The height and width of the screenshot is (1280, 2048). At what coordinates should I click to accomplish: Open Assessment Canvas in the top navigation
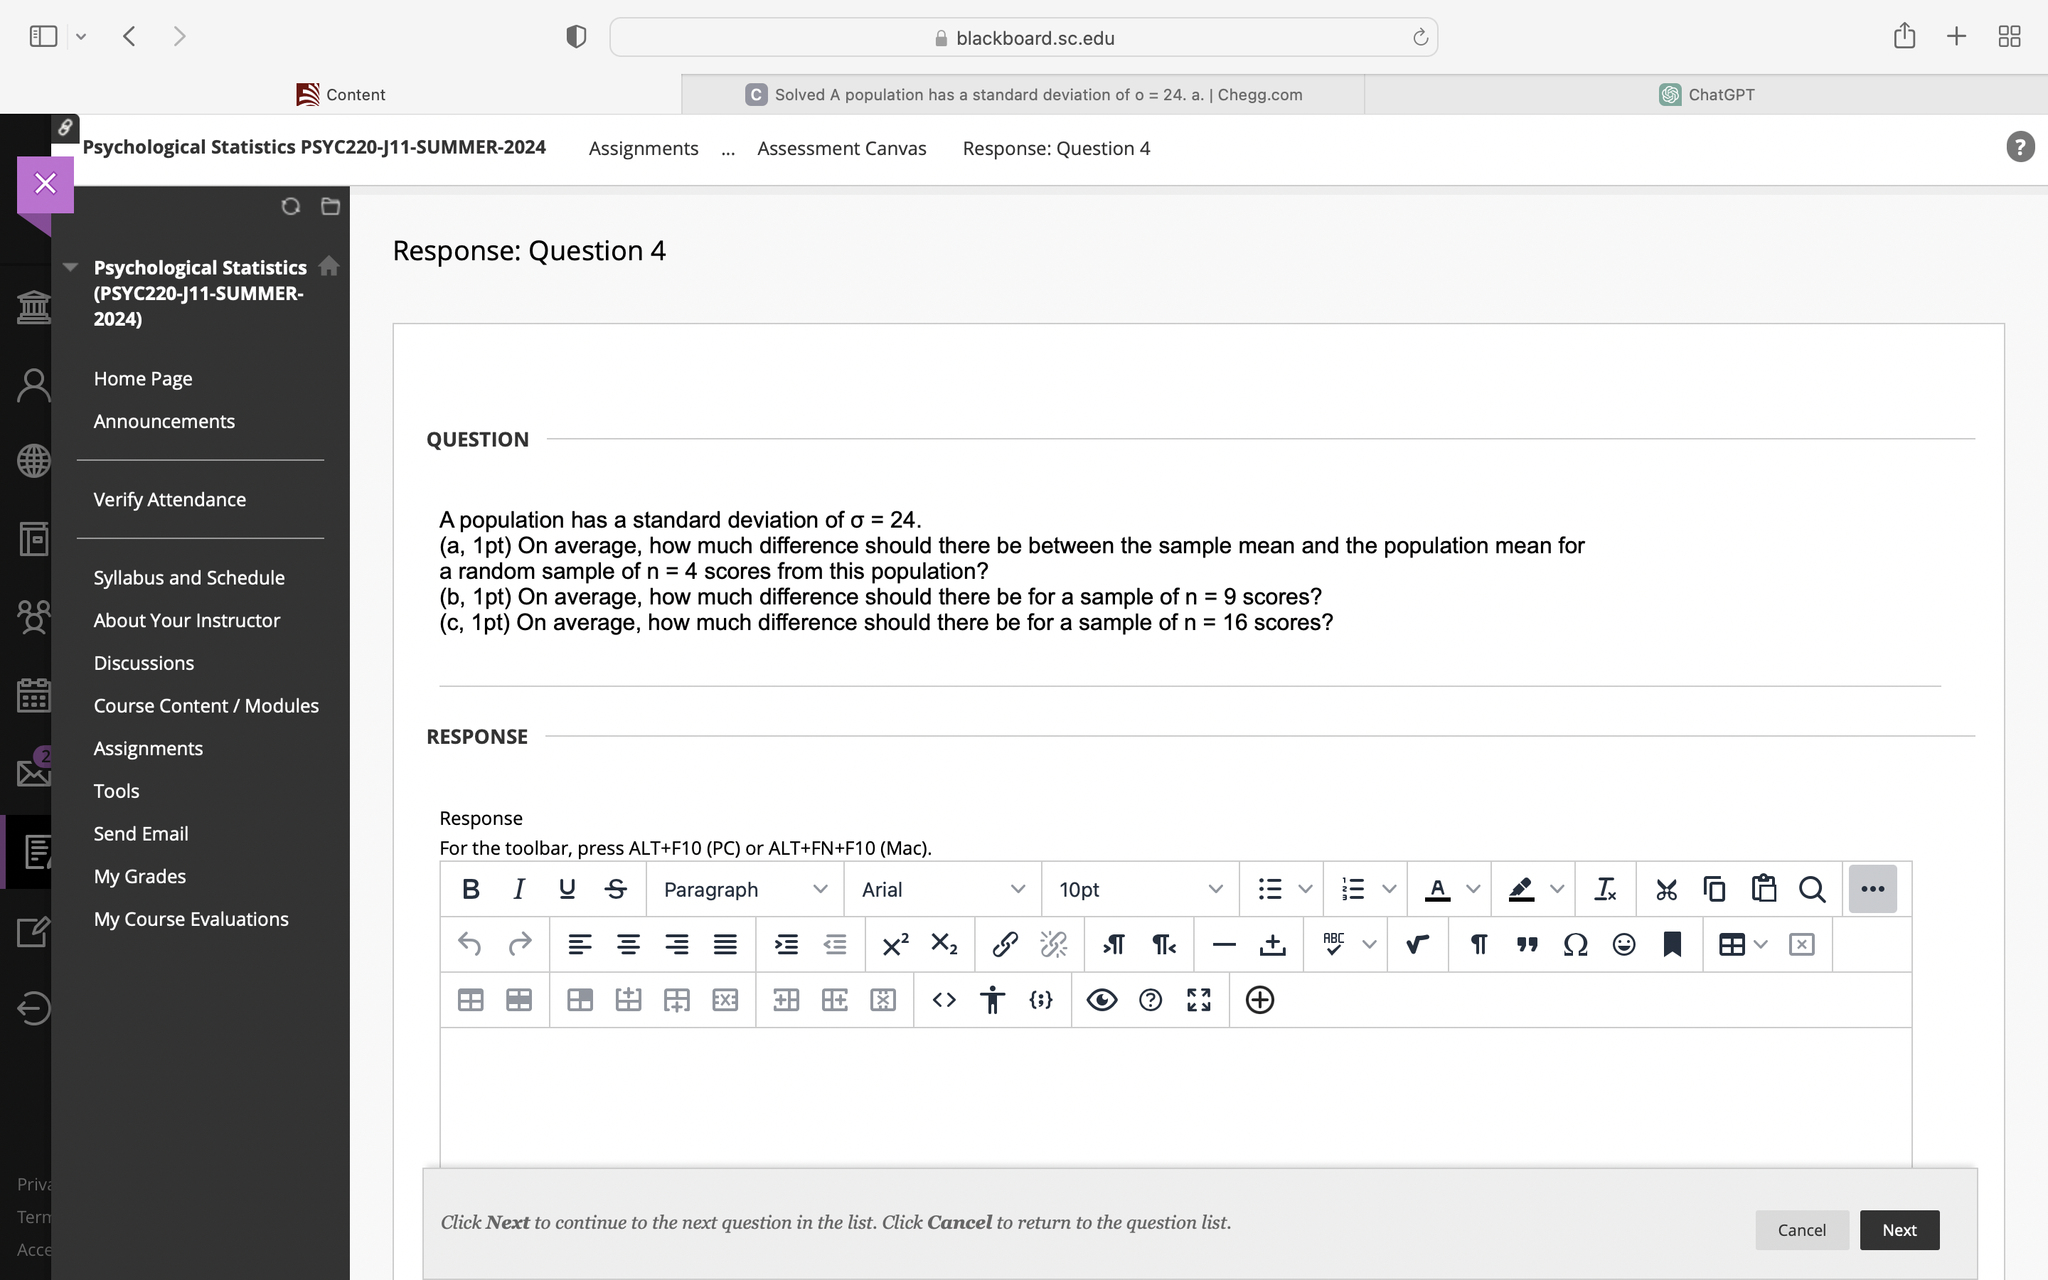point(841,148)
